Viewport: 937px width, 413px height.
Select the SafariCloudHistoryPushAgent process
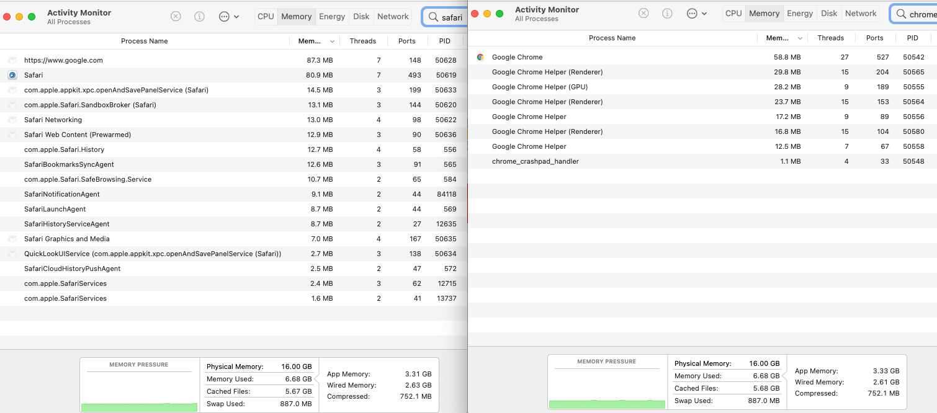coord(233,269)
